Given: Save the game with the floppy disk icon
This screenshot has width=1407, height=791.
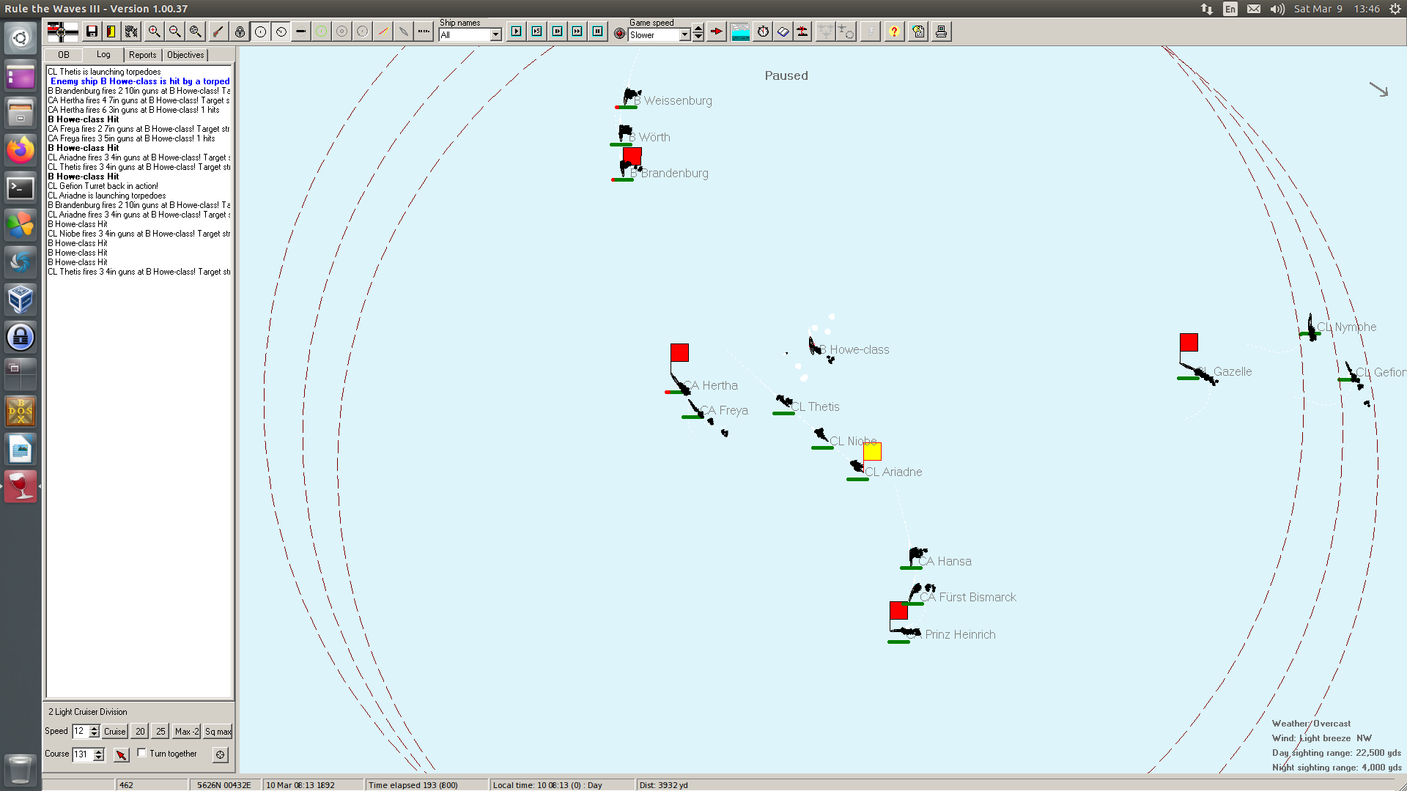Looking at the screenshot, I should [92, 31].
